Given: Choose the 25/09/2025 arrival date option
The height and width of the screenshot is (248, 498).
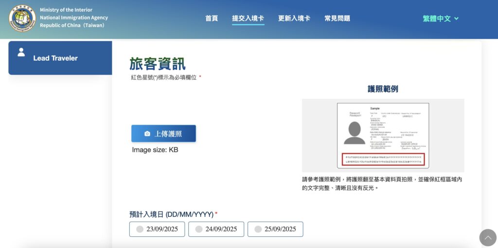Looking at the screenshot, I should point(275,229).
